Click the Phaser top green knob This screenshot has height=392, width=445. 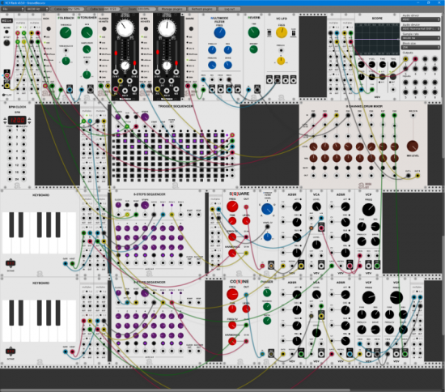tap(267, 292)
